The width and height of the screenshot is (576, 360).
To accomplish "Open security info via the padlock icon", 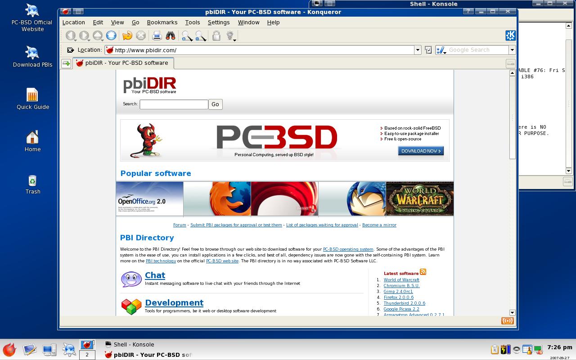I will (x=216, y=36).
